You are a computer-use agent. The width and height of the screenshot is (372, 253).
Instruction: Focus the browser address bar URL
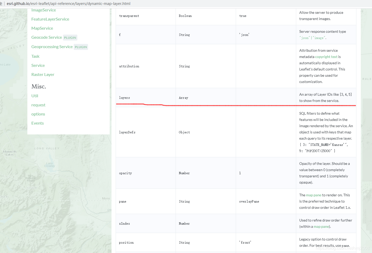(69, 4)
